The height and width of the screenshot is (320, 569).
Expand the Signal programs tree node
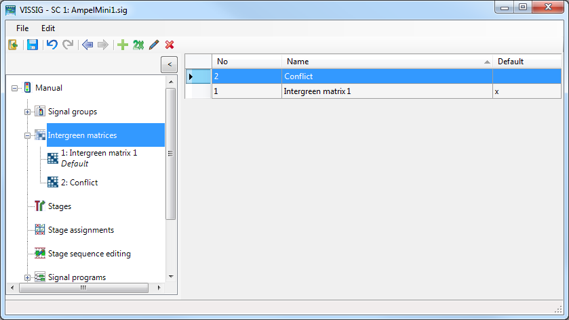(28, 277)
